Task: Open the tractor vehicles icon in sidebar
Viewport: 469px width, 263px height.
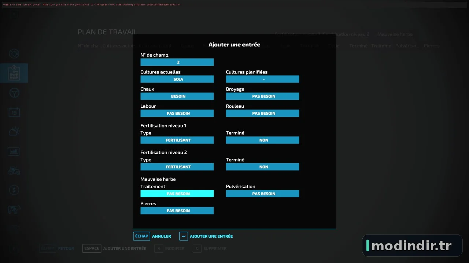Action: pos(14,171)
